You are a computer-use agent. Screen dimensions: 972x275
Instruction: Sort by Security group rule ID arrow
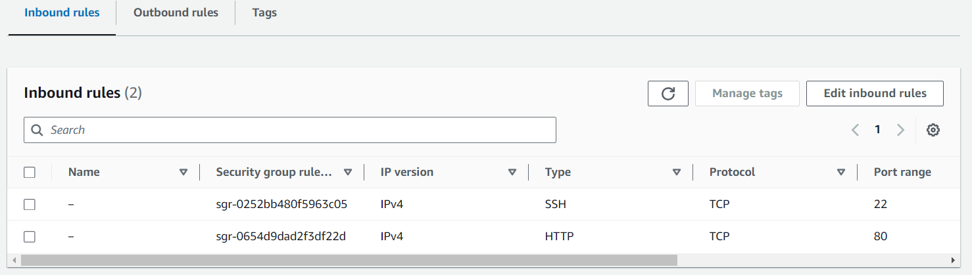click(348, 173)
